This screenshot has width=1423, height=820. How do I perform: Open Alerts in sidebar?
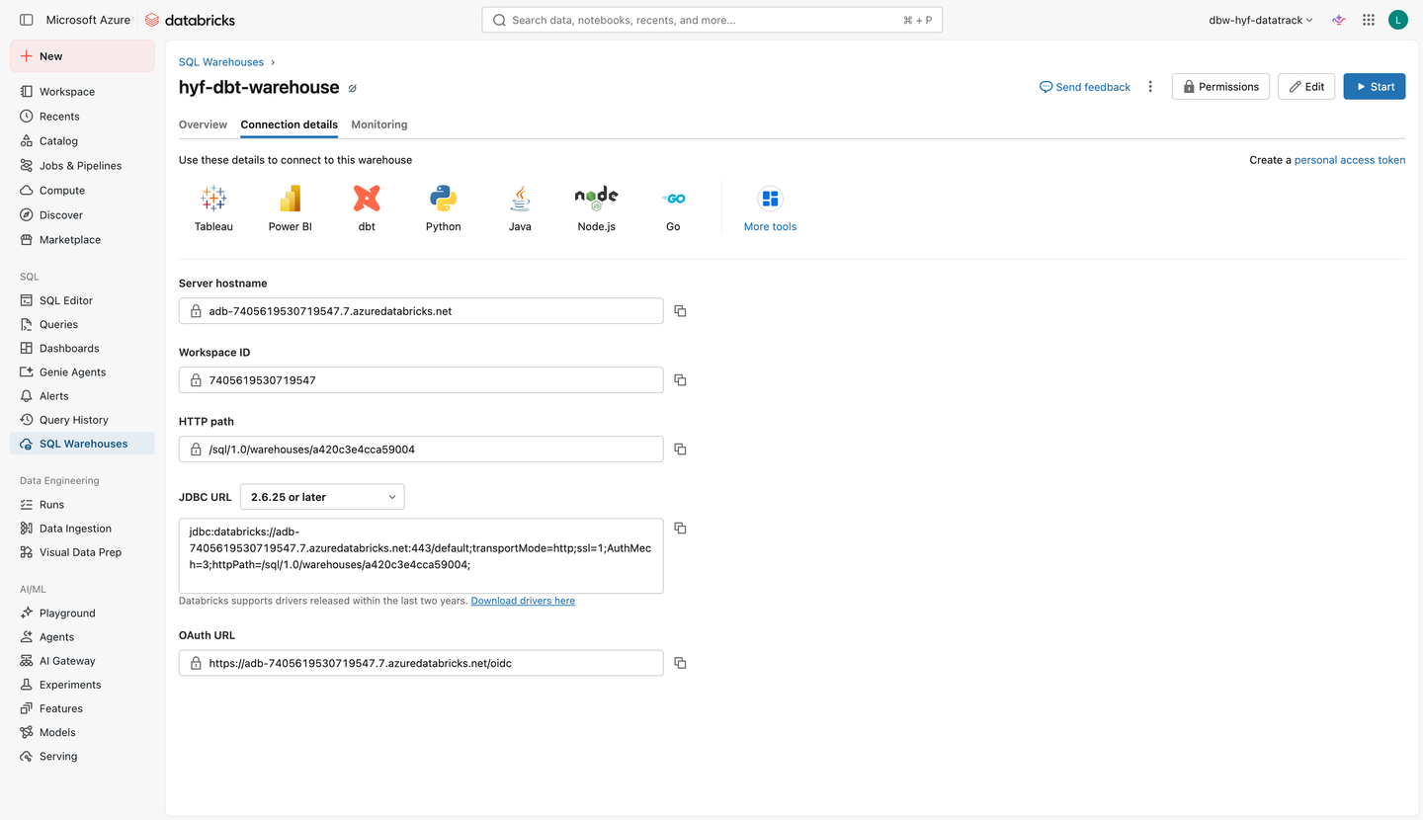pos(82,396)
